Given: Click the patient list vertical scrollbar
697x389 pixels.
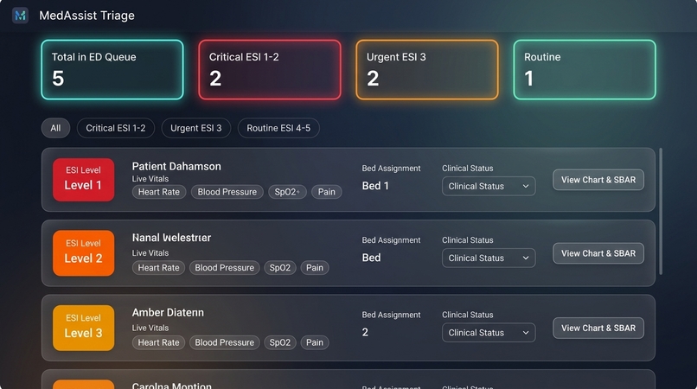Looking at the screenshot, I should pyautogui.click(x=661, y=212).
